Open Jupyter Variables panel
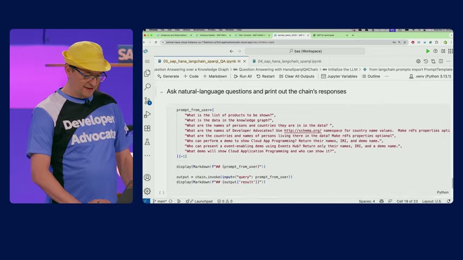 point(339,76)
